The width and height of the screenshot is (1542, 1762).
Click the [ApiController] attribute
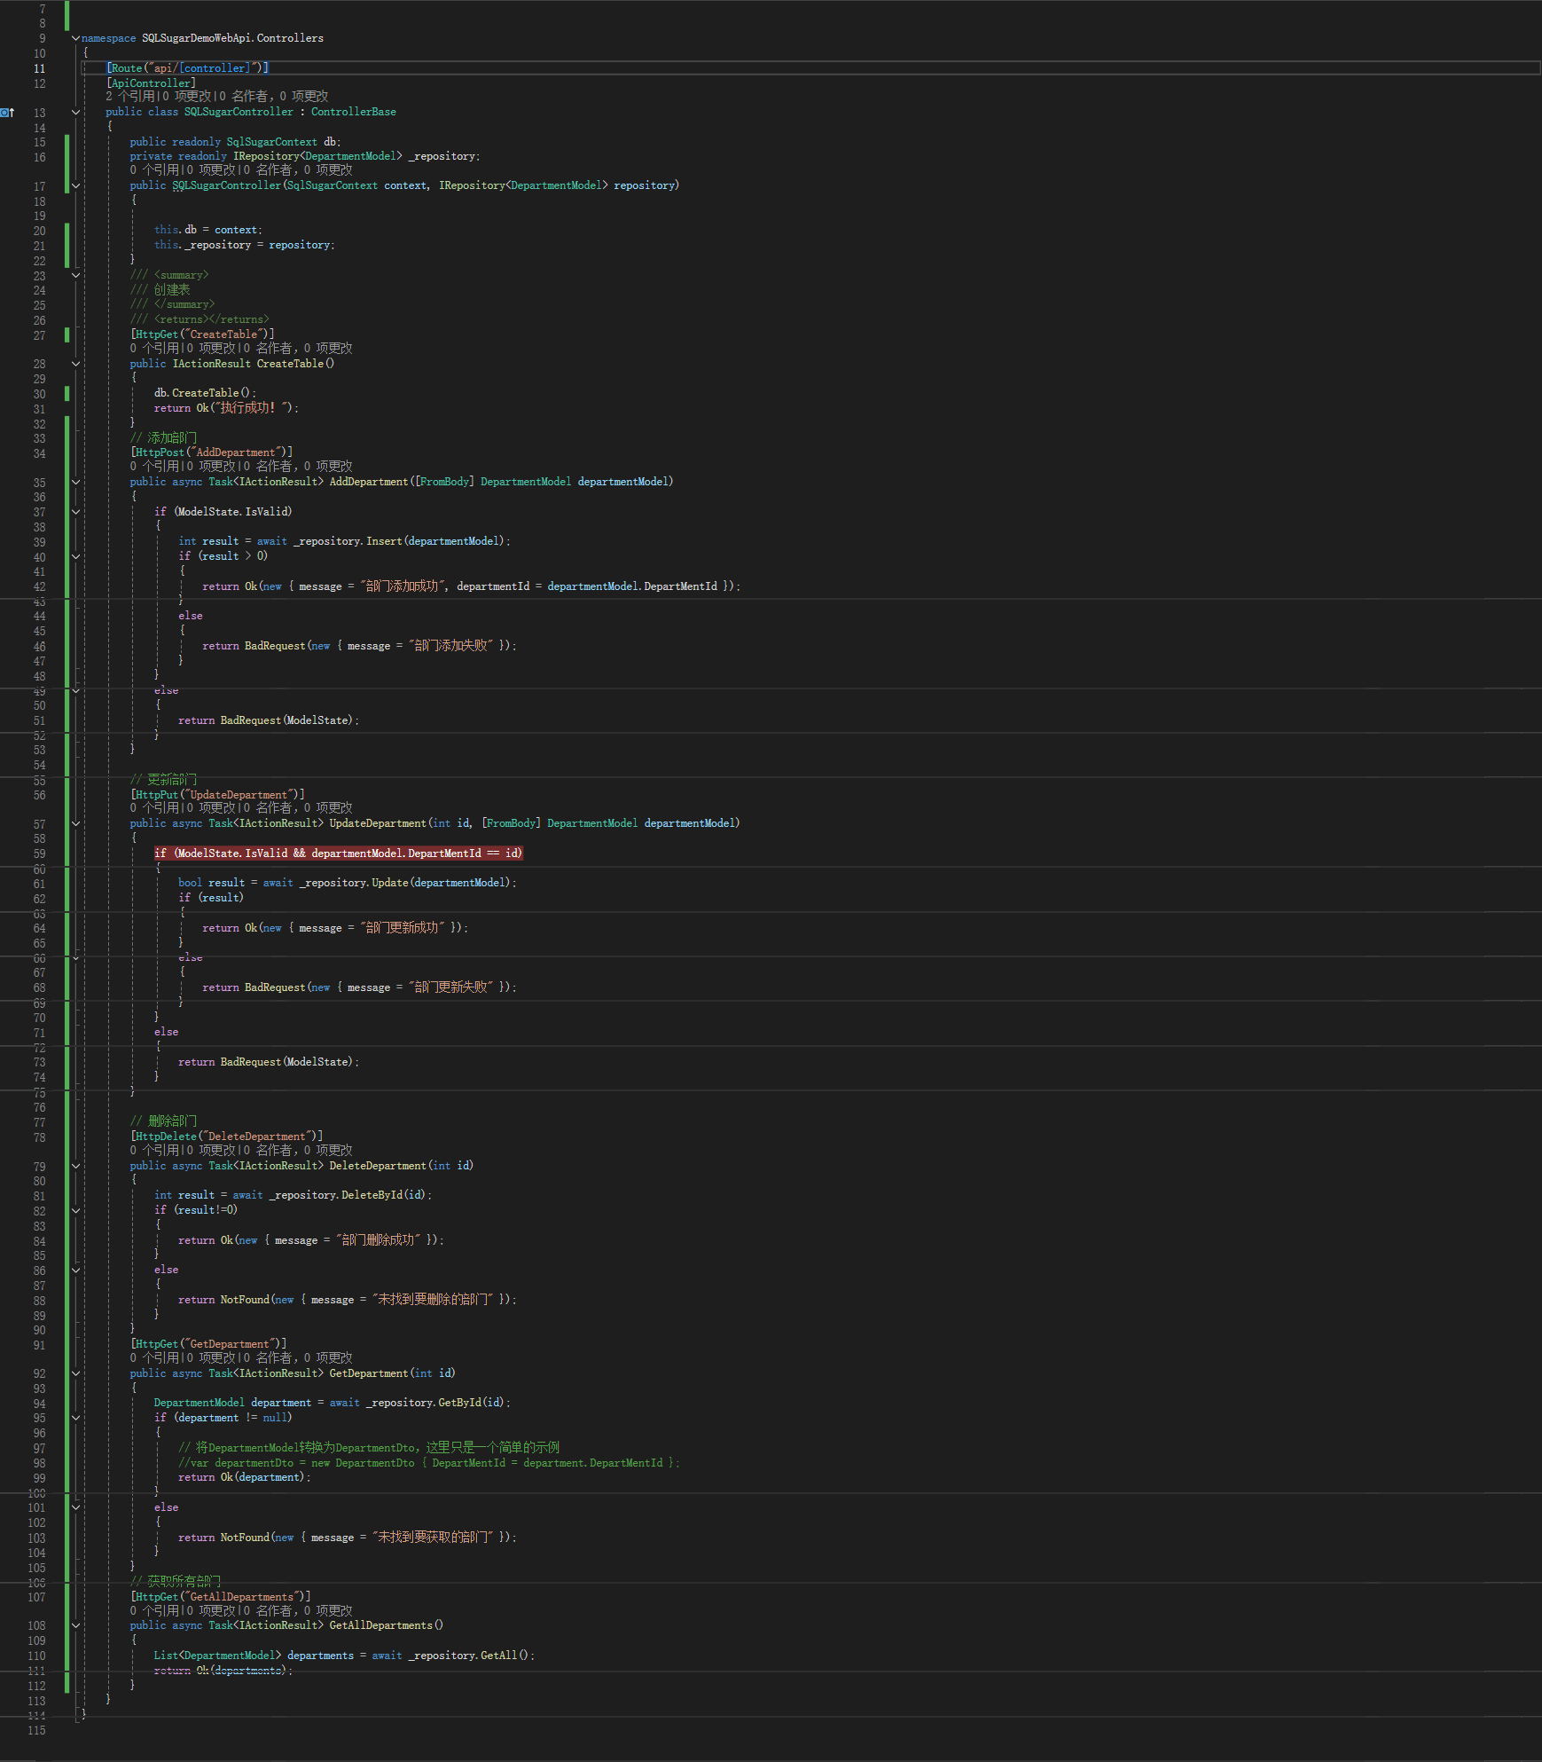[x=151, y=83]
